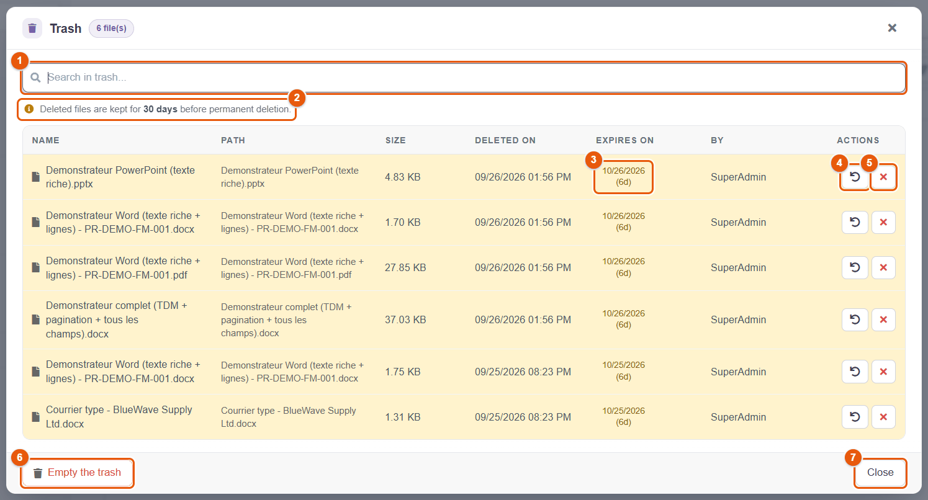Delete Courrier type BlueWave Supply file permanently
Viewport: 928px width, 500px height.
883,417
